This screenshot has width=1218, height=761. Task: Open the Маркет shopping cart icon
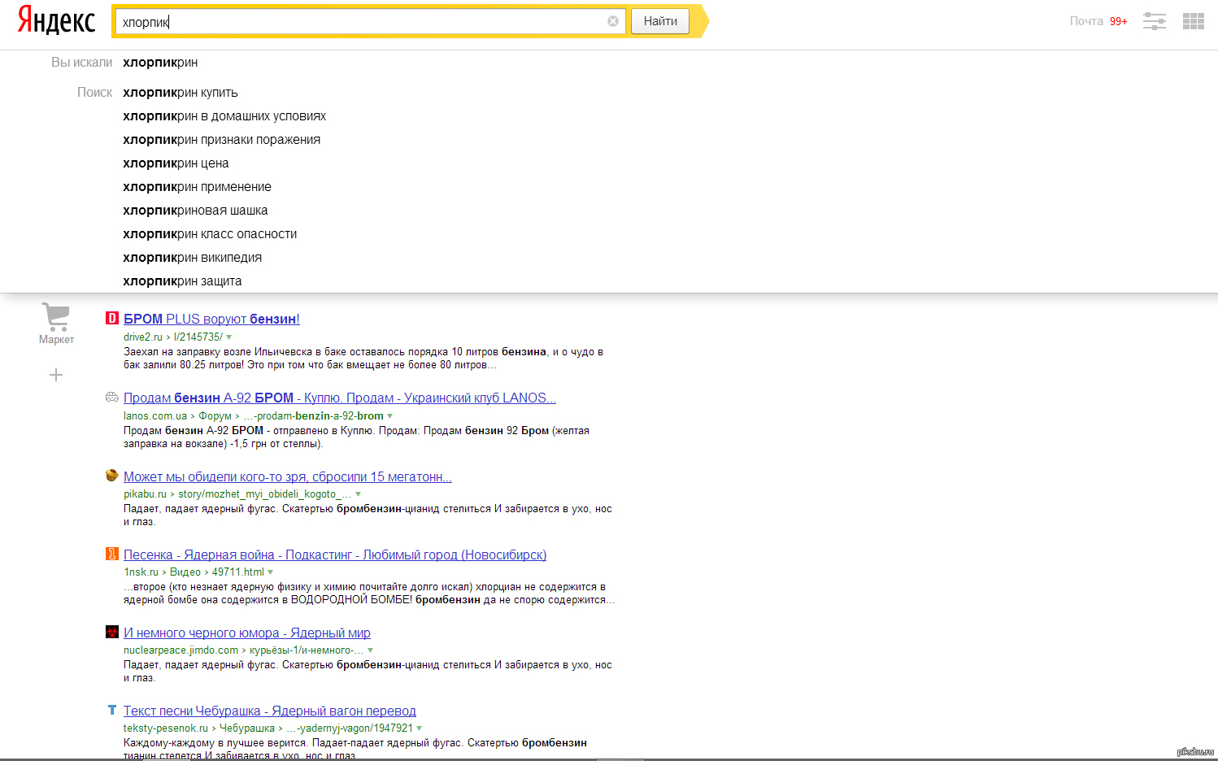click(x=56, y=317)
